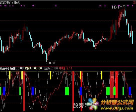The image size is (136, 112).
Task: Click the 顶部: 100.00 indicator value
Action: pyautogui.click(x=33, y=68)
